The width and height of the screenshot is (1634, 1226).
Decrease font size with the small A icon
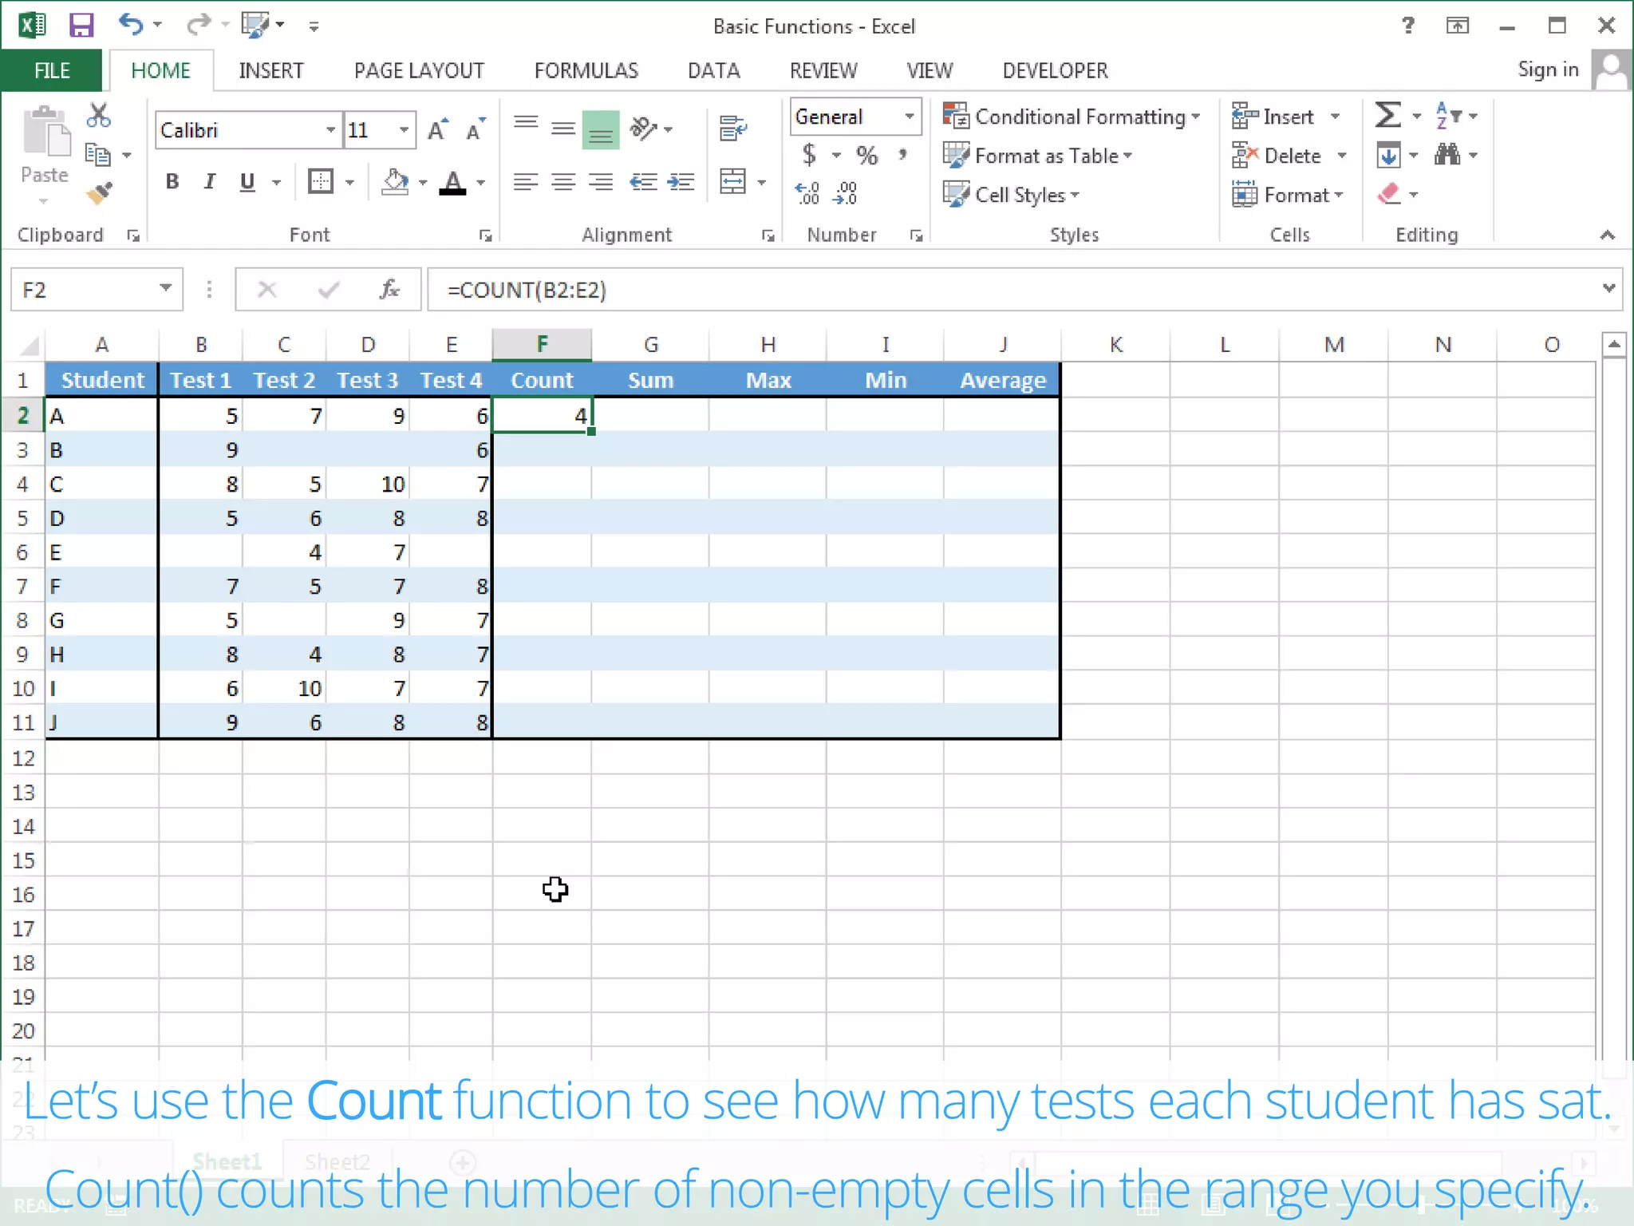point(476,129)
